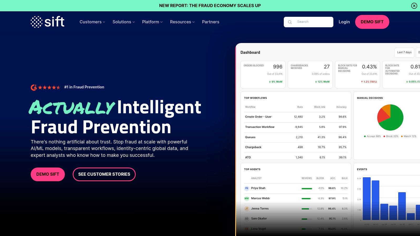Click the Watch 12% legend entry
Image resolution: width=420 pixels, height=236 pixels.
pyautogui.click(x=409, y=136)
